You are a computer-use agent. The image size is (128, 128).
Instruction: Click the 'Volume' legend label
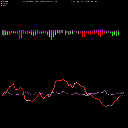(5, 4)
